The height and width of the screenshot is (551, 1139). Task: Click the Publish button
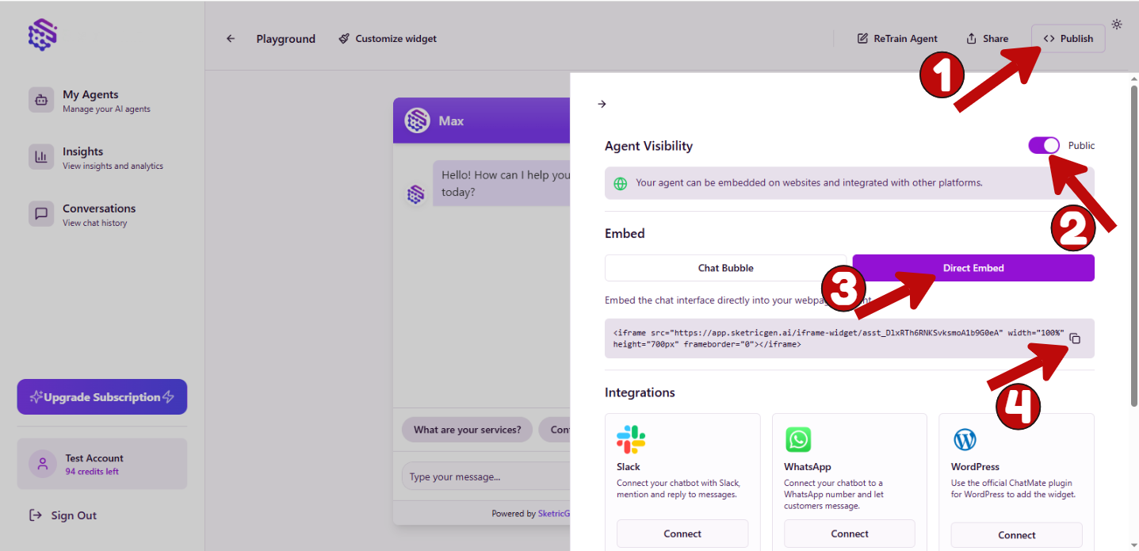pos(1068,38)
